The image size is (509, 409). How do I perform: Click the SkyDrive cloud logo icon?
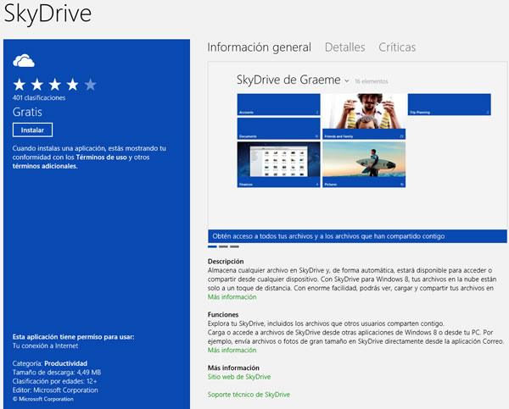coord(24,61)
